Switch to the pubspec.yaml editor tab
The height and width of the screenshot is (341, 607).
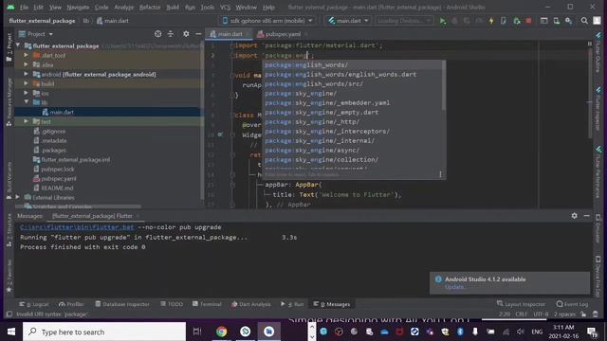pyautogui.click(x=283, y=34)
